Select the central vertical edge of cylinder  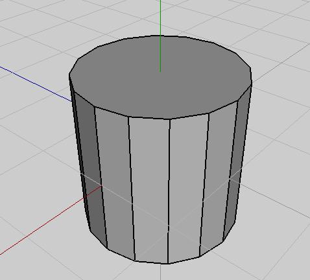click(169, 191)
